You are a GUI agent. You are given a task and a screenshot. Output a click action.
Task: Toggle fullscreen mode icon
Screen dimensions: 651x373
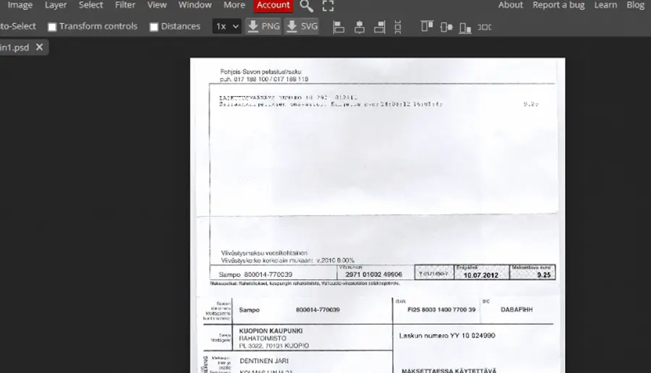point(328,6)
